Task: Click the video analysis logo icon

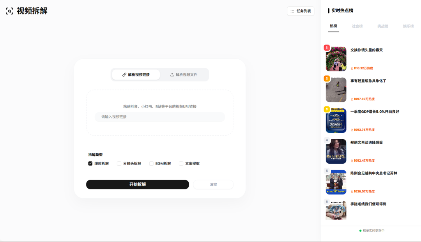Action: point(9,11)
